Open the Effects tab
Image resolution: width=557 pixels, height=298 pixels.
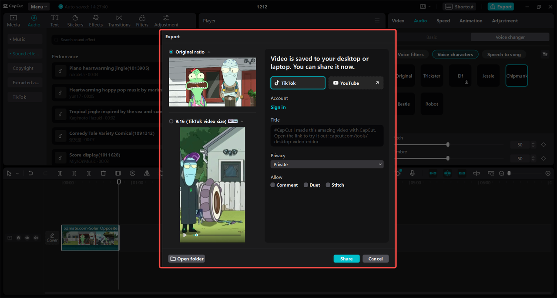click(96, 20)
